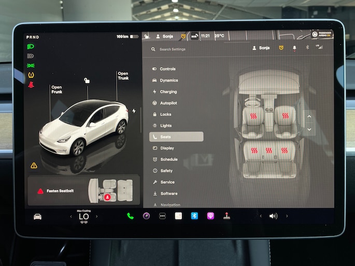Screen dimensions: 355x266
Task: Tap the car controls icon in dock
Action: 38,217
